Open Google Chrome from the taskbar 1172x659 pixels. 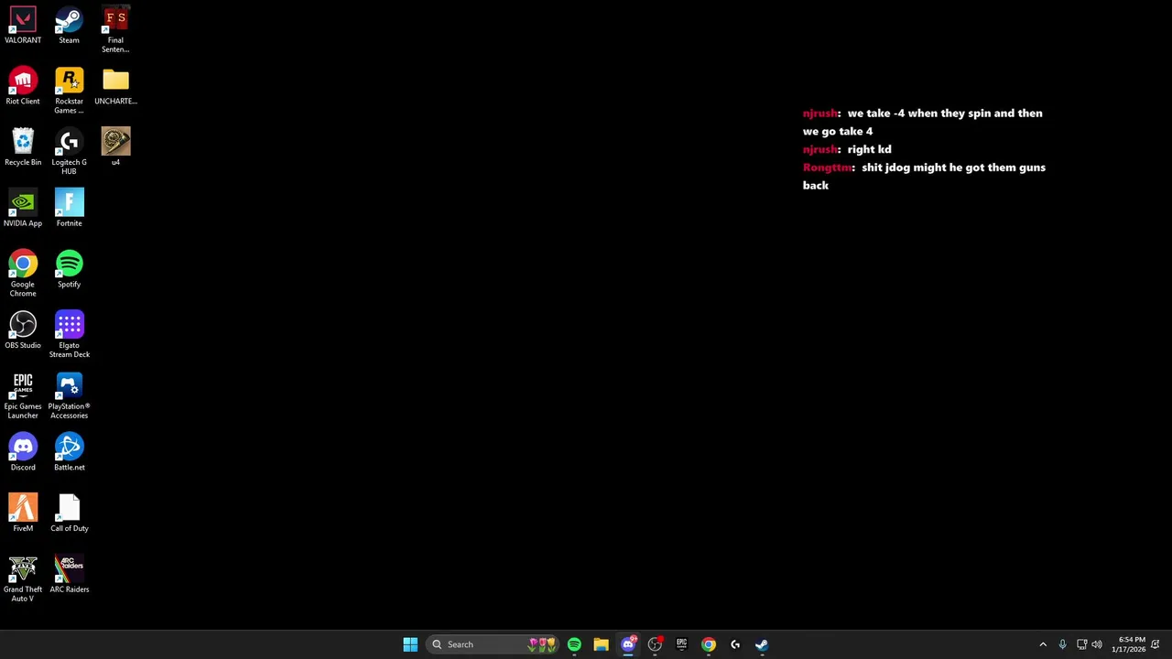[x=709, y=644]
